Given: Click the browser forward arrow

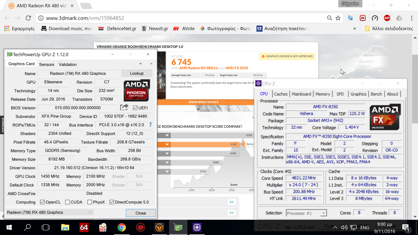Looking at the screenshot, I should tap(17, 18).
